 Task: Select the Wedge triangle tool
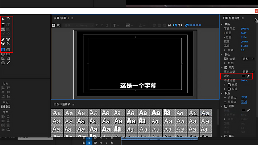click(x=3, y=58)
